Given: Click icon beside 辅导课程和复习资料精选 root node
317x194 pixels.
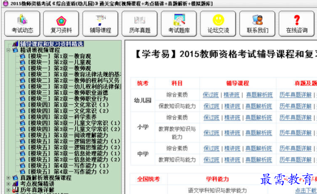Looking at the screenshot, I should click(15, 44).
